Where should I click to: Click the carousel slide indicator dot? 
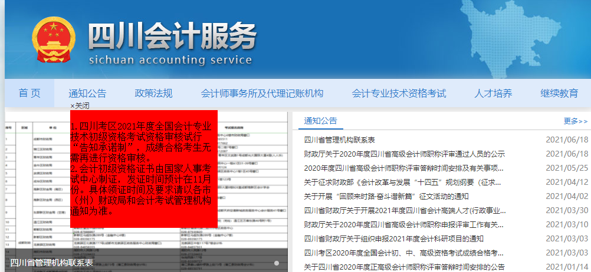click(277, 263)
